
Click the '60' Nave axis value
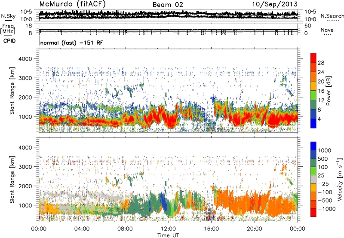(308, 26)
